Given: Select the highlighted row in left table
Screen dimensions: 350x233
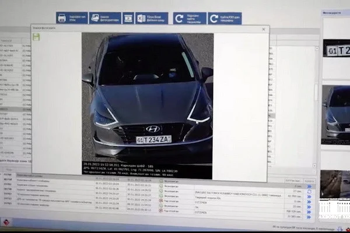Looking at the screenshot, I should pyautogui.click(x=16, y=110).
